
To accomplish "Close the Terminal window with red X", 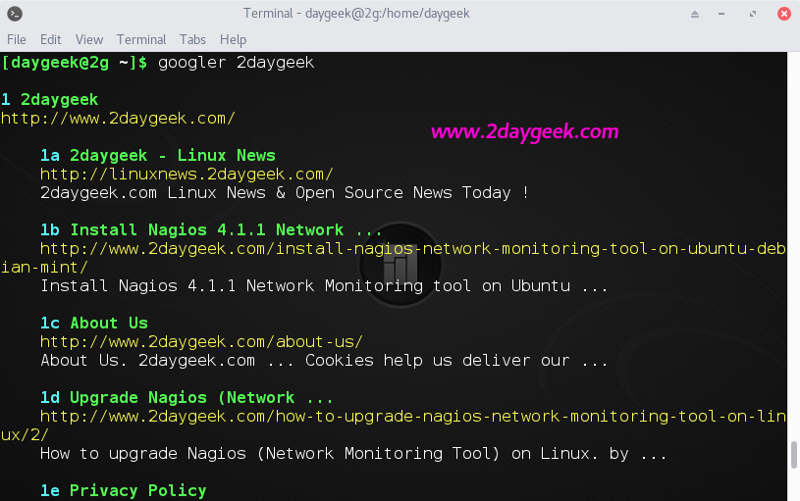I will (x=784, y=14).
